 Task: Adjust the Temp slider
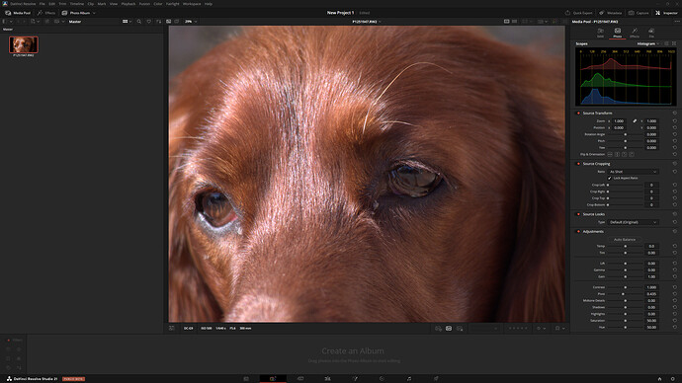pos(625,246)
